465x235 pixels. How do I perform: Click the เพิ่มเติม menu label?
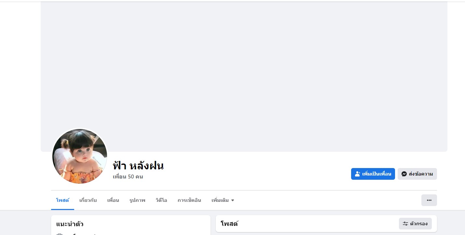pos(220,200)
